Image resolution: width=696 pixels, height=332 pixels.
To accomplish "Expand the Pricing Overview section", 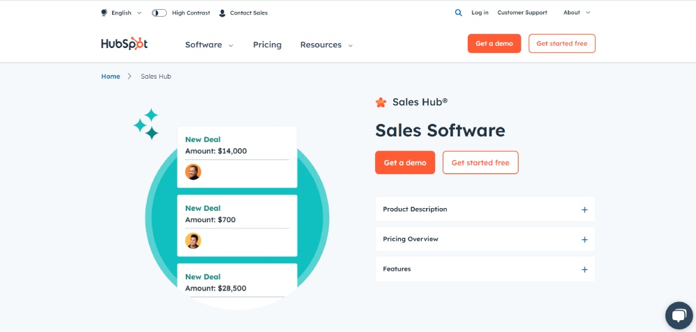I will pyautogui.click(x=485, y=239).
